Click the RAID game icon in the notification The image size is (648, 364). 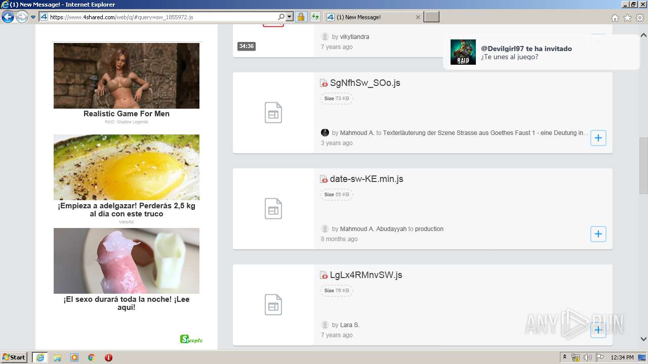(x=463, y=52)
